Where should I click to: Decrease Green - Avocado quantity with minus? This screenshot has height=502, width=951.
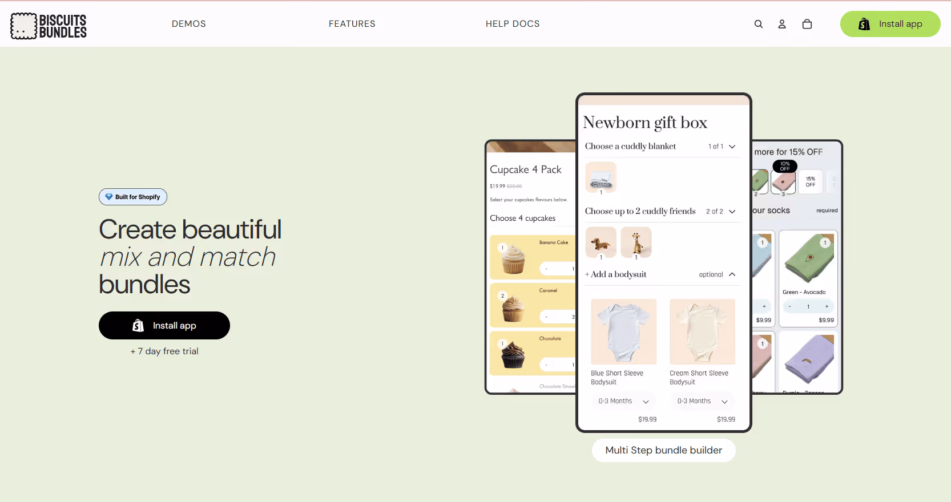(x=790, y=306)
